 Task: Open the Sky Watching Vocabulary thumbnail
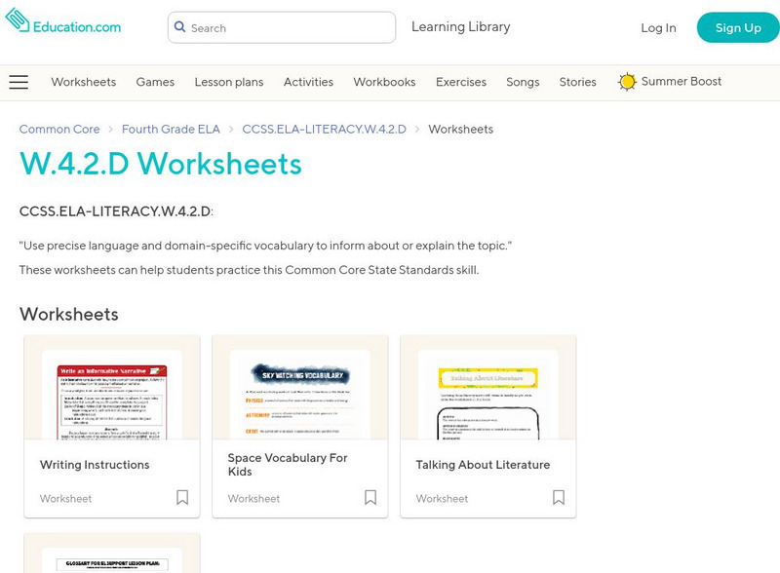tap(300, 392)
